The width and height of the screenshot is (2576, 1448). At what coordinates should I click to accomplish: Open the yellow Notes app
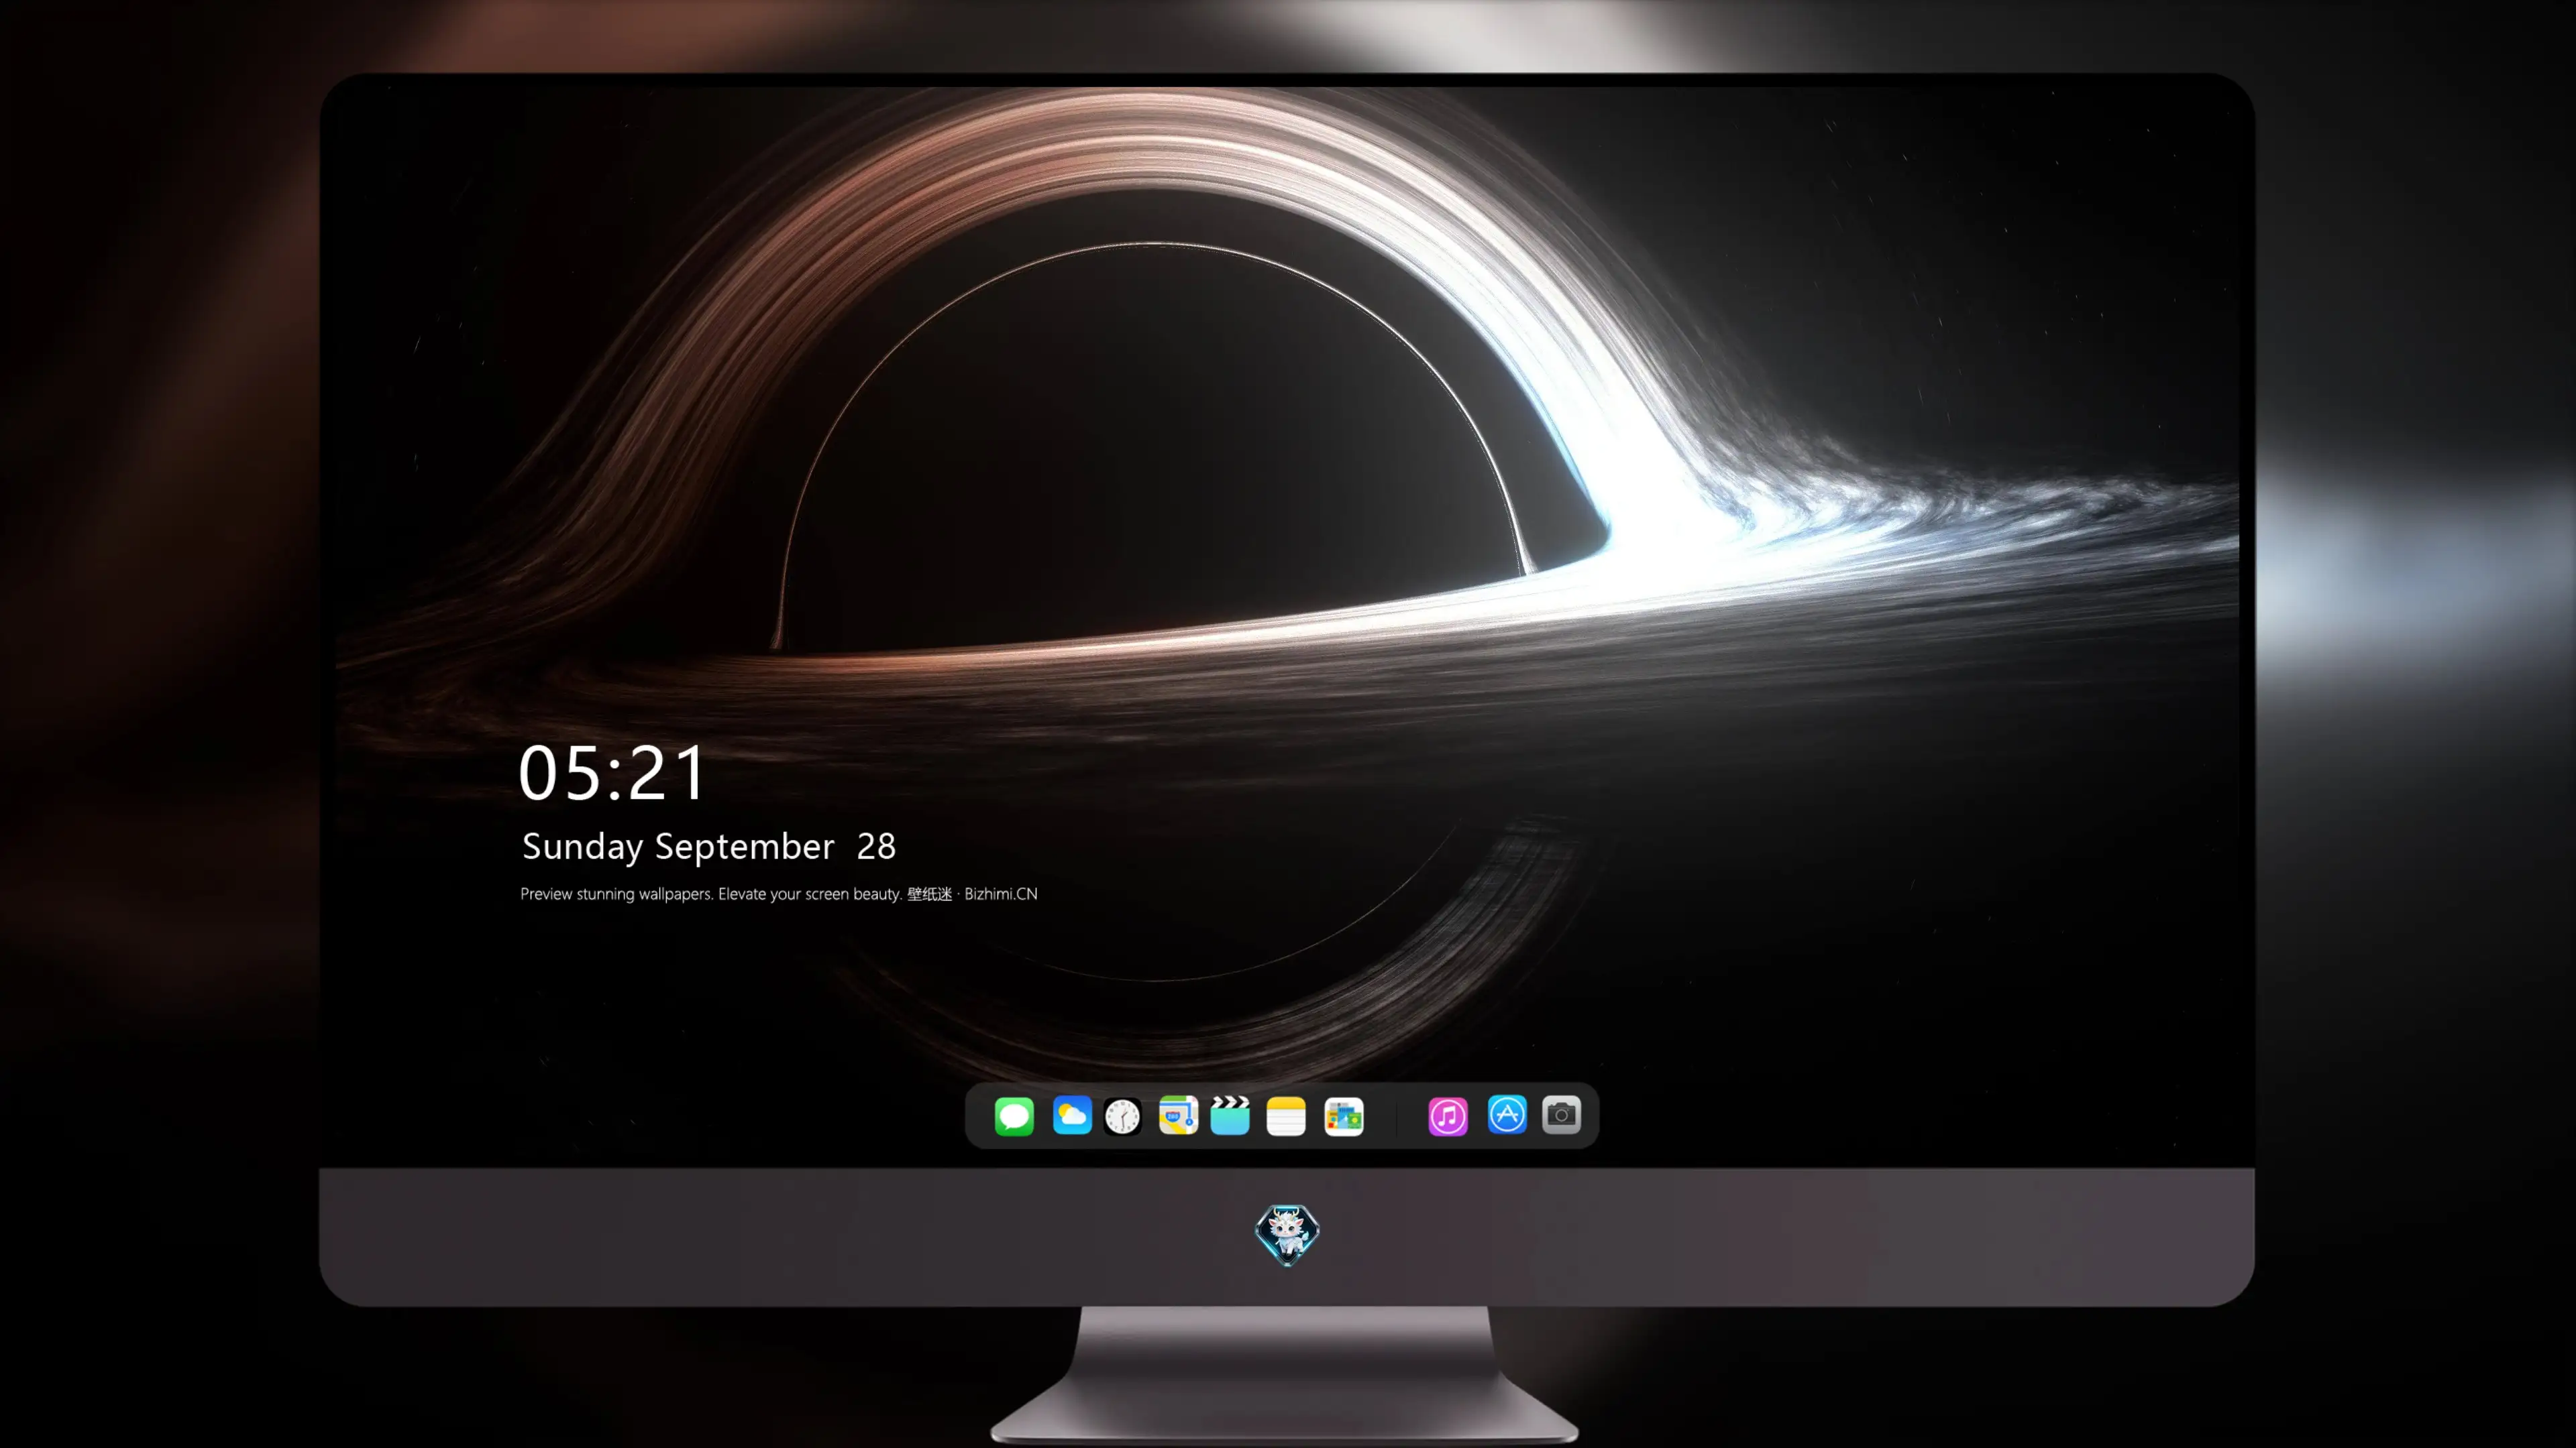click(x=1286, y=1115)
